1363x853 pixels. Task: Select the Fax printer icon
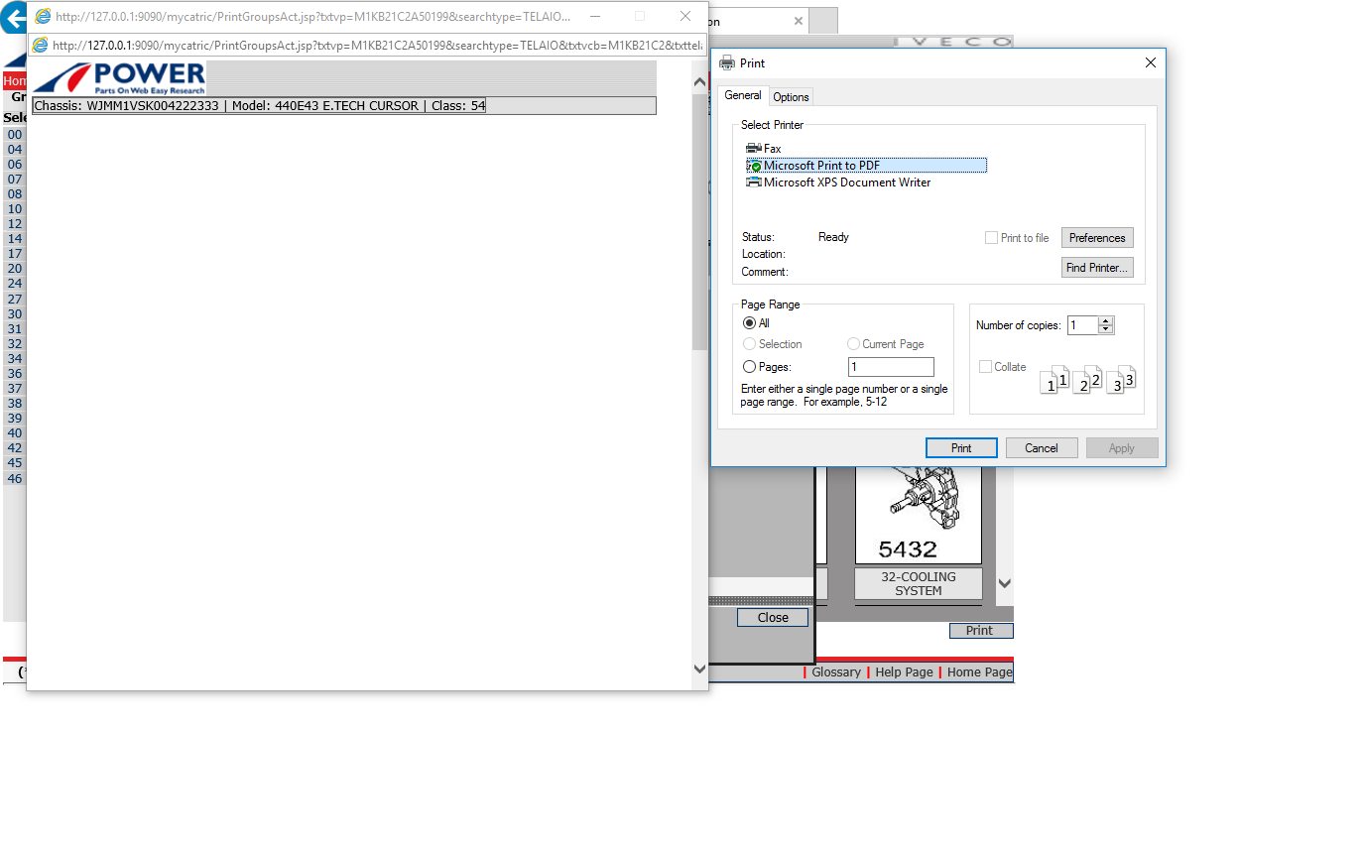point(754,149)
